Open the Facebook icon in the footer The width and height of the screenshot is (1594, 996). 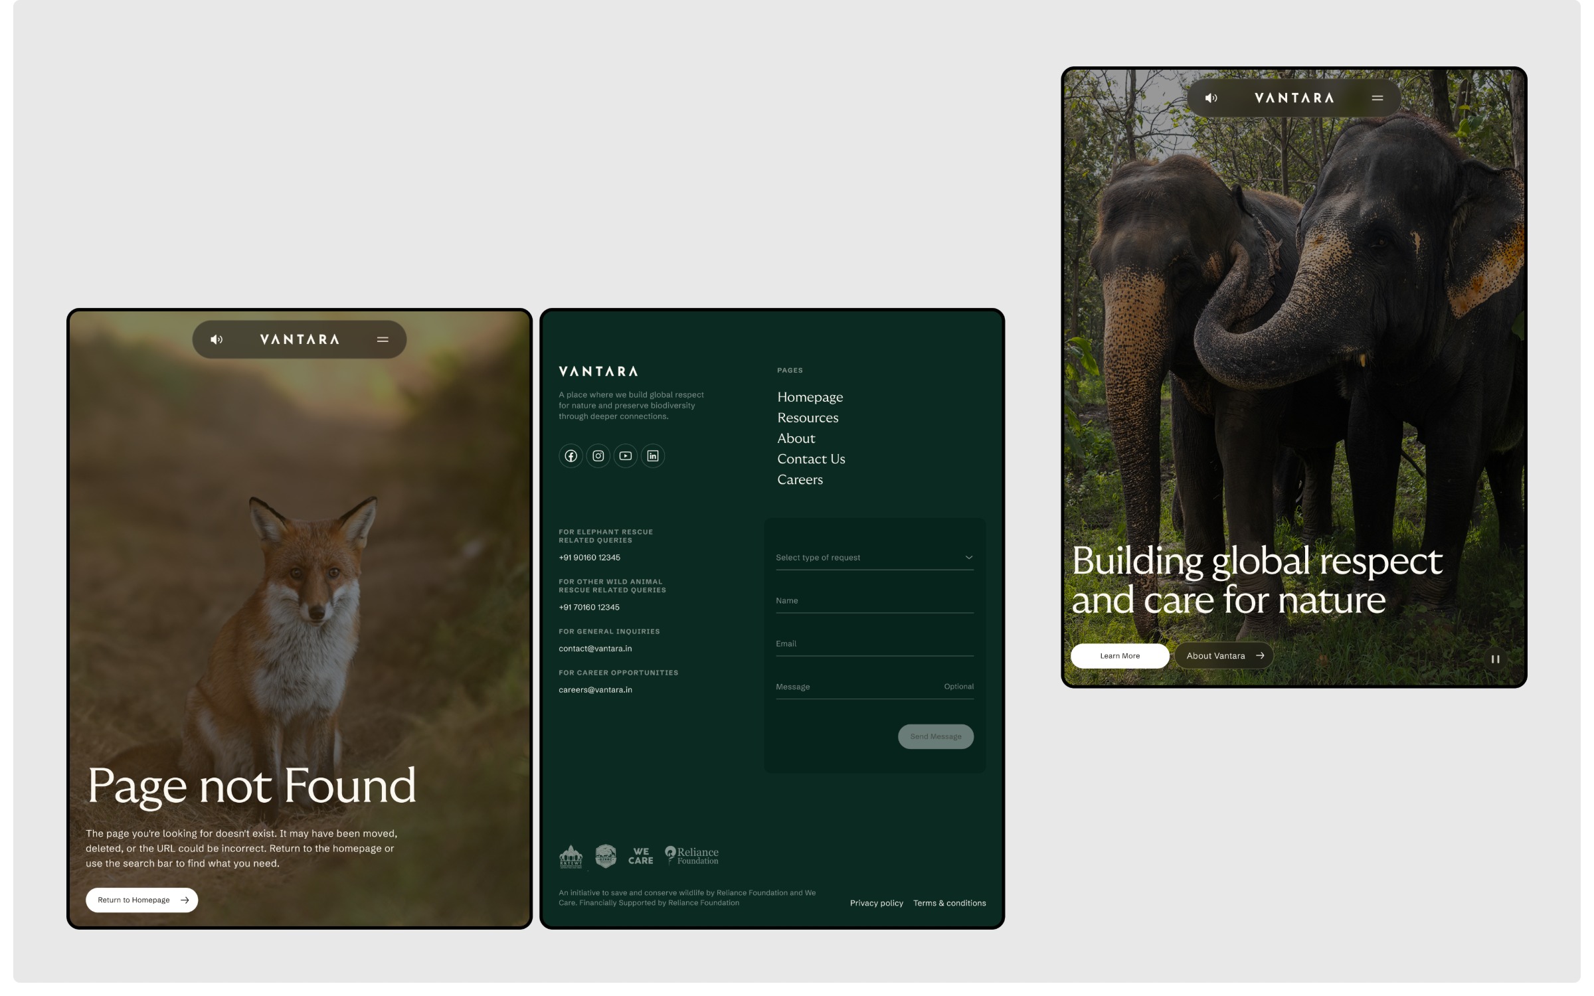(571, 456)
